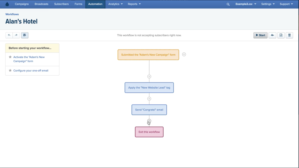Add step below the form trigger
299x168 pixels.
tap(149, 76)
